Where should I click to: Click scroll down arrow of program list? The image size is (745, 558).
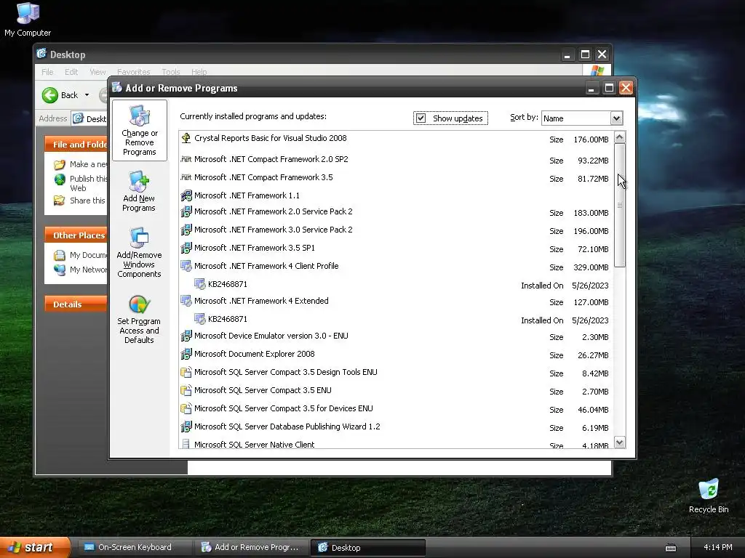click(x=620, y=442)
